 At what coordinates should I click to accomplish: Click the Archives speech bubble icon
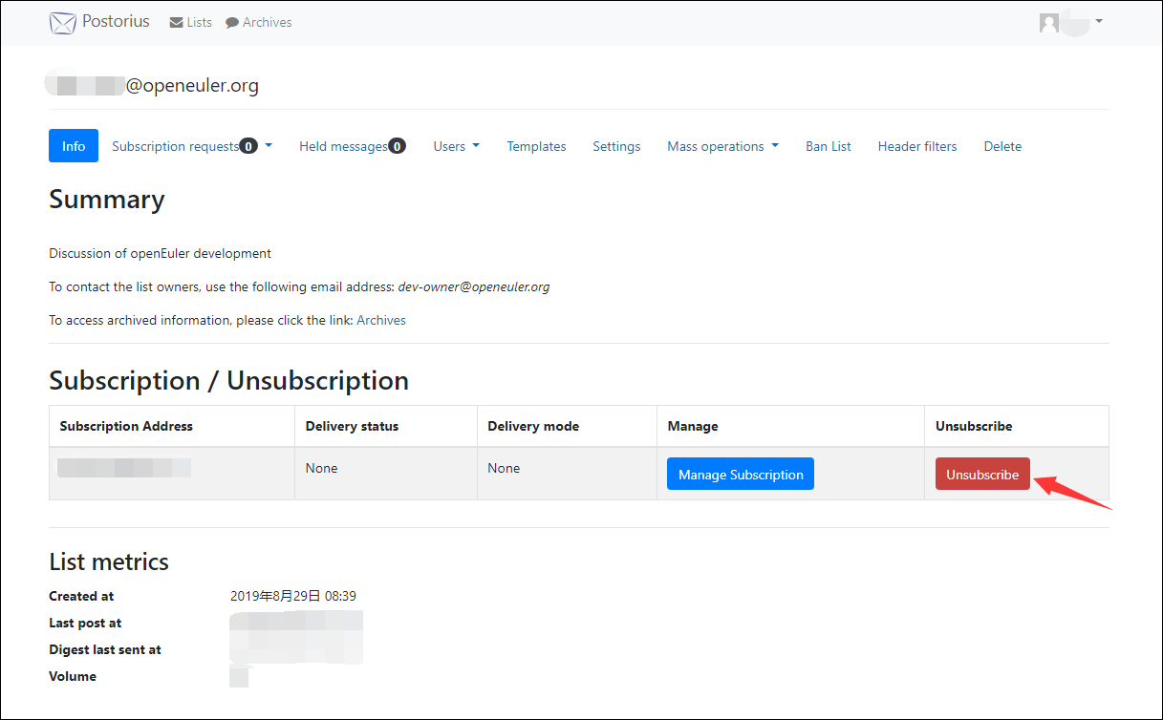[x=232, y=23]
